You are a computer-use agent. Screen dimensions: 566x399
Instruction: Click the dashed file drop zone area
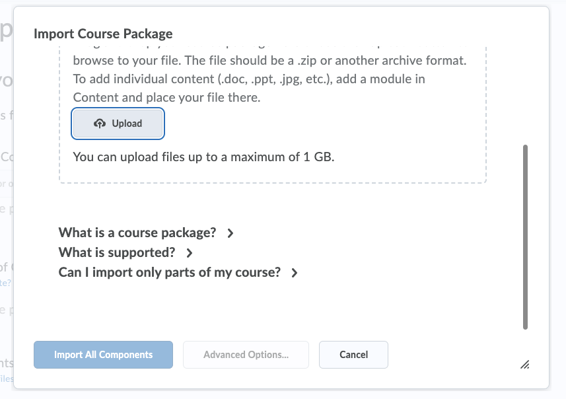tap(273, 115)
